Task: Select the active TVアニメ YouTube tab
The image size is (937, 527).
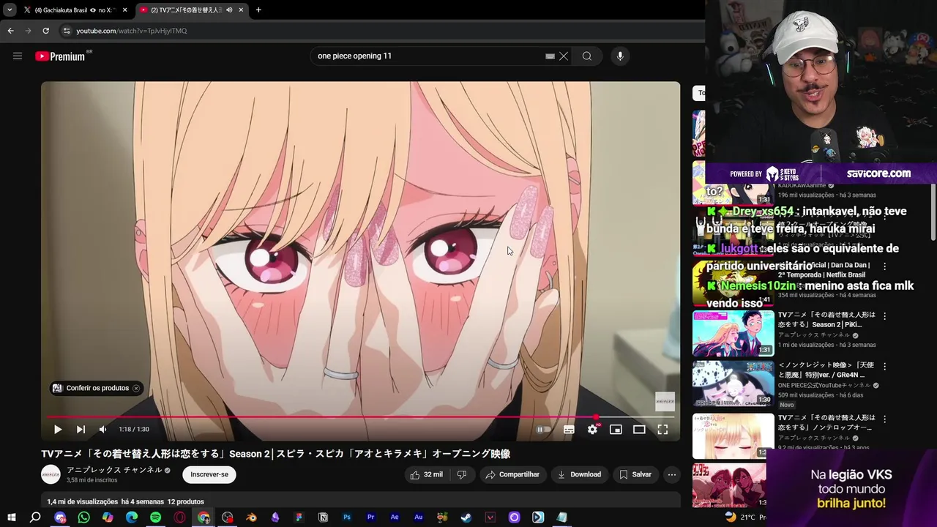Action: point(187,10)
